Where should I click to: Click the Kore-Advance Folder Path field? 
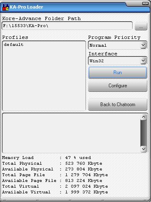pyautogui.click(x=67, y=25)
